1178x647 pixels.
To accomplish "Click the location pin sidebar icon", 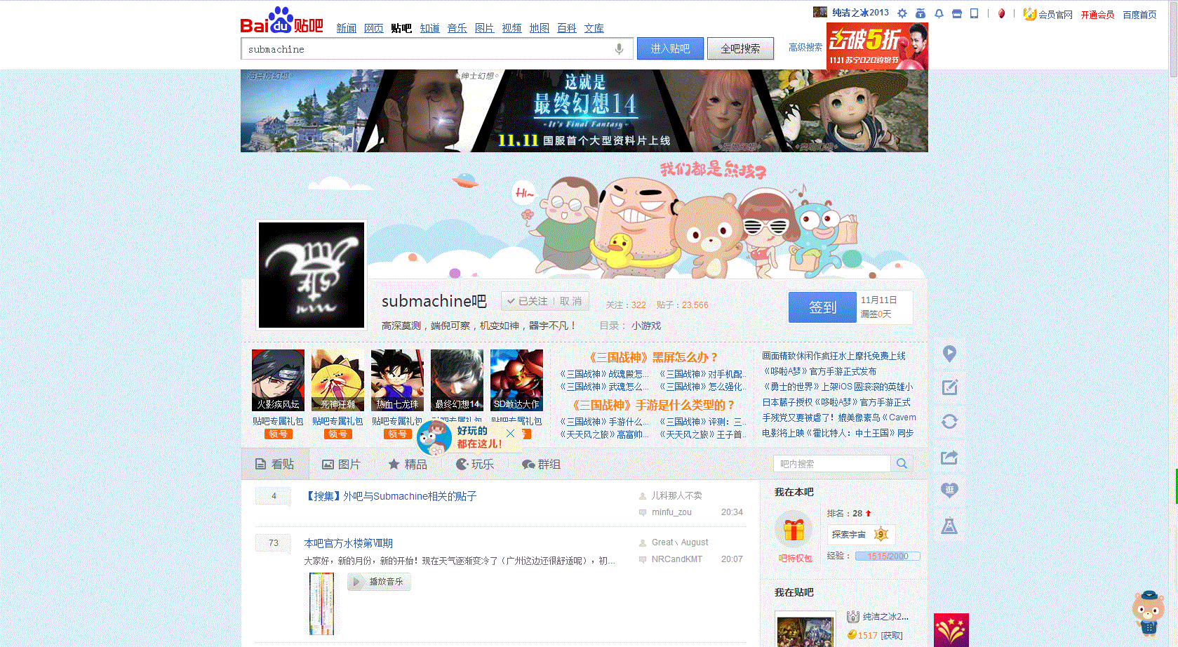I will tap(949, 354).
